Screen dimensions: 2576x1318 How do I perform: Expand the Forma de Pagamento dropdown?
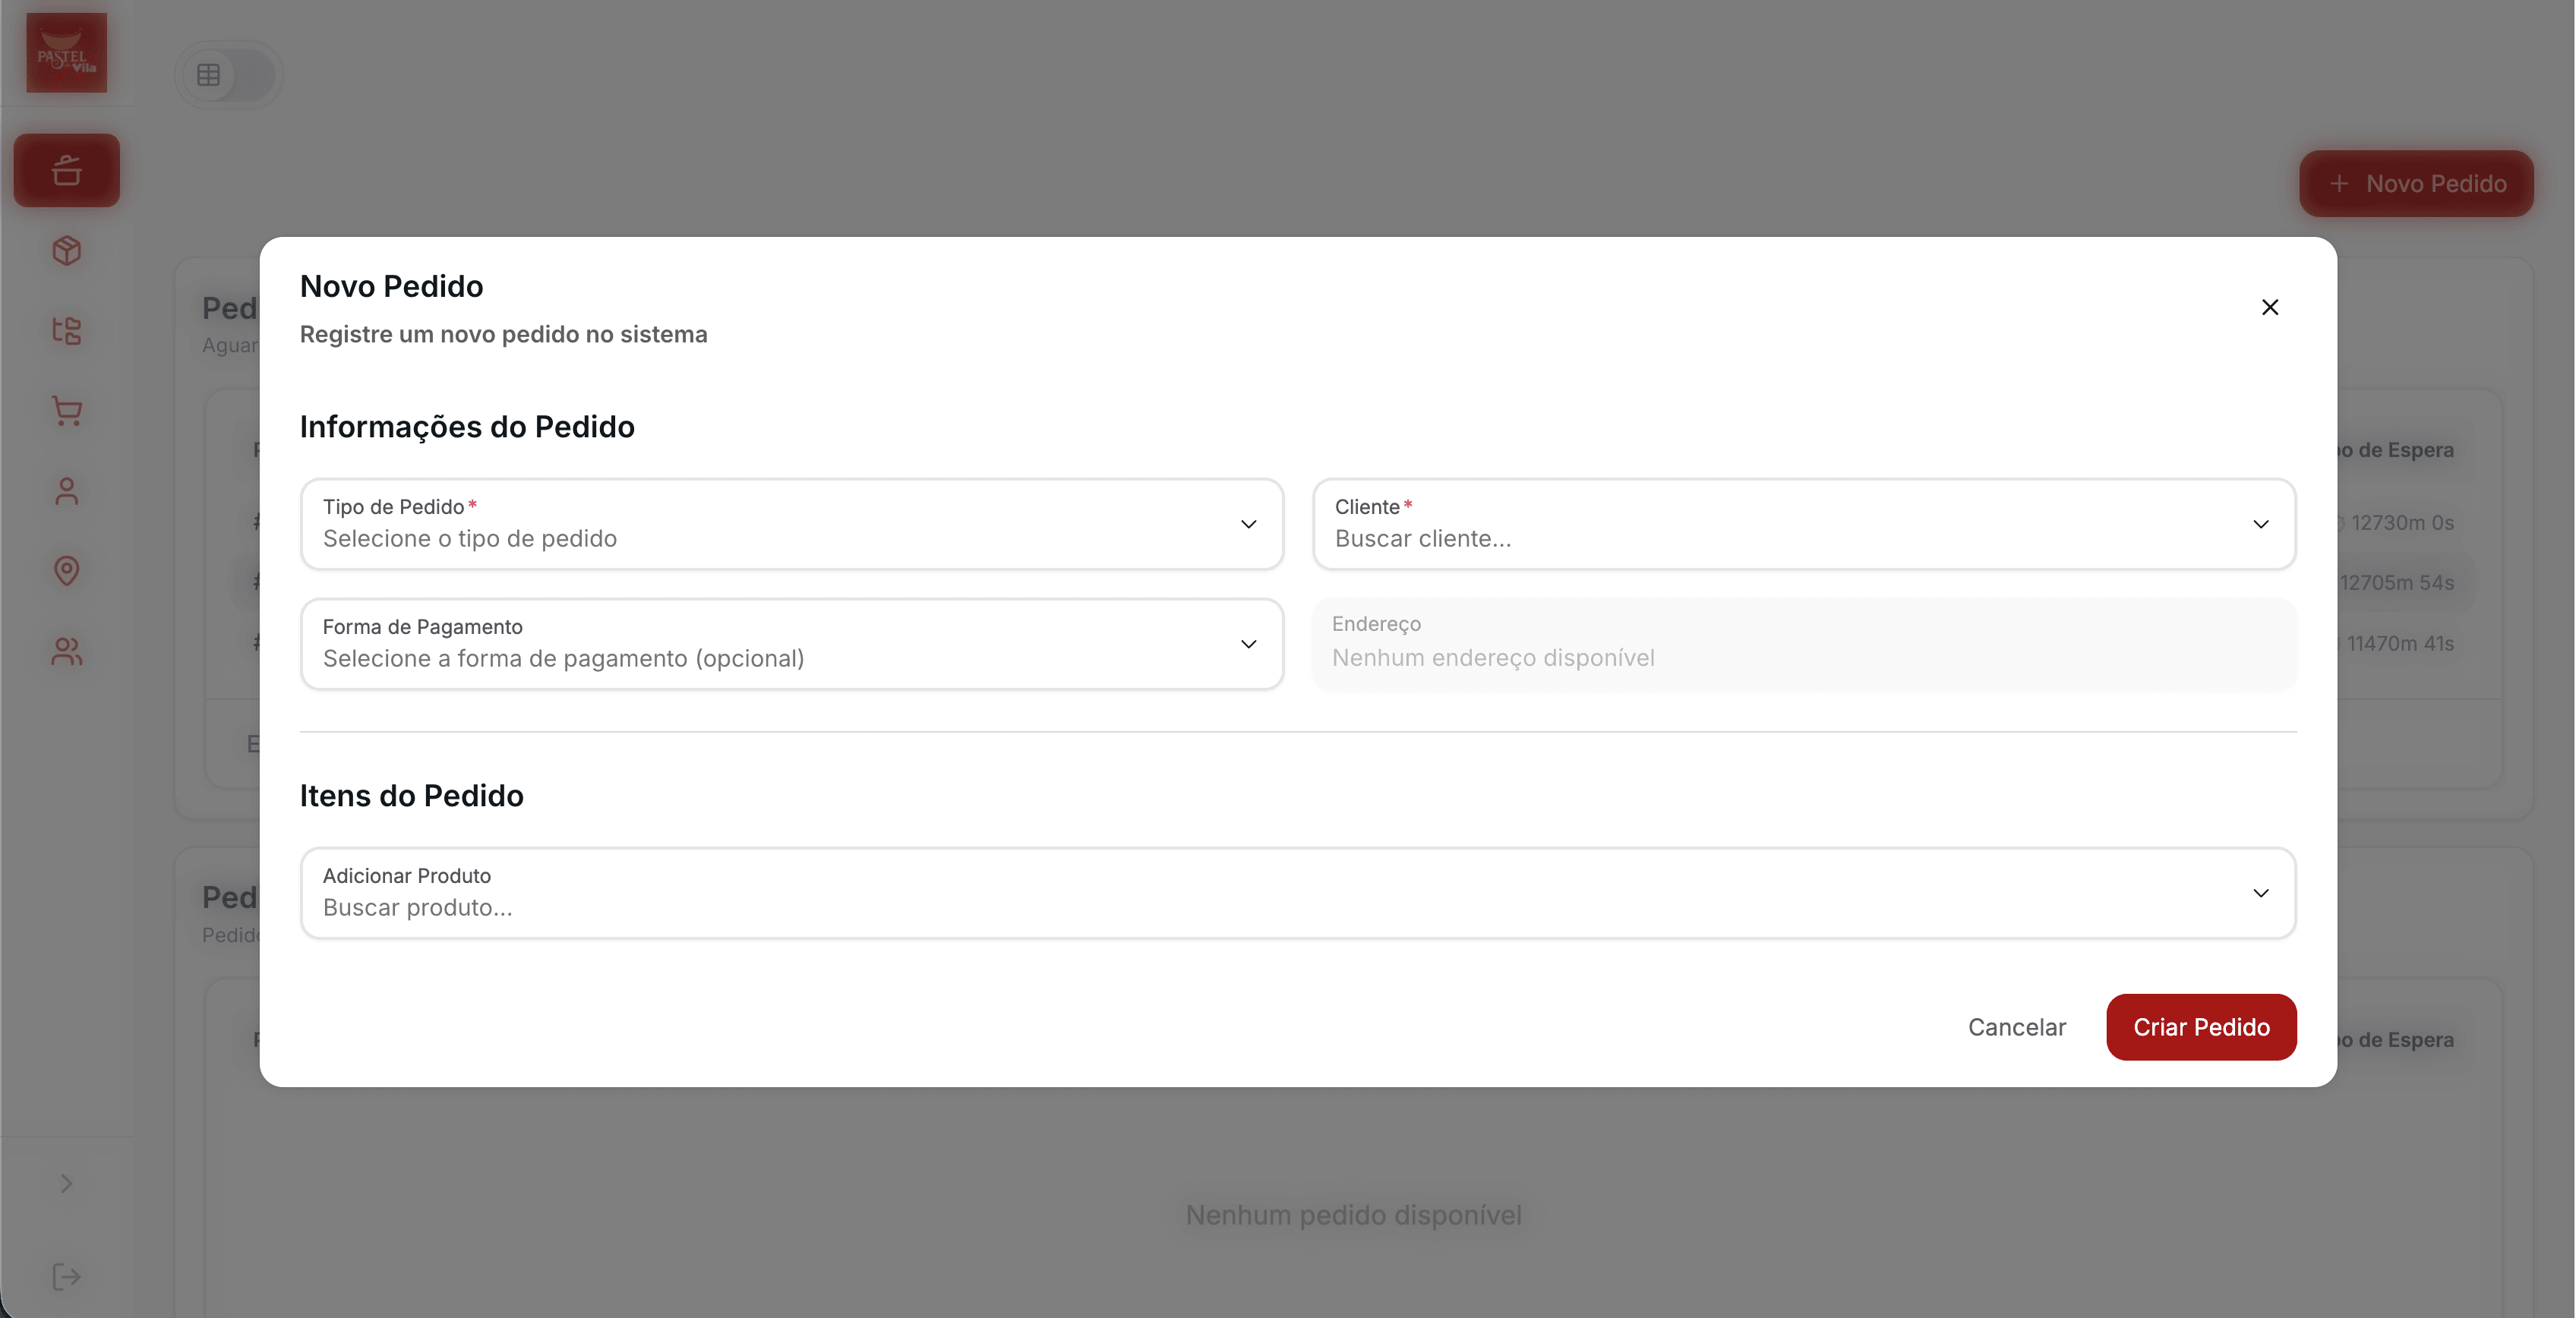[791, 644]
